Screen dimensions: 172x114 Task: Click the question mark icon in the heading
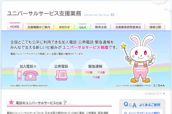pyautogui.click(x=65, y=103)
